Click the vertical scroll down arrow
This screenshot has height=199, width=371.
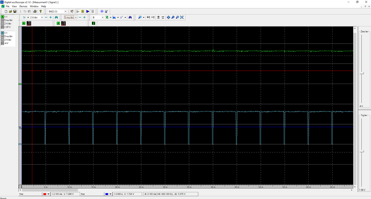point(355,186)
